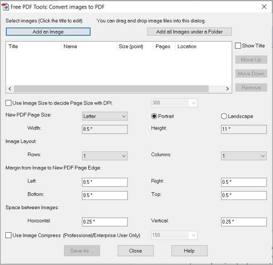
Task: Click the Top margin field
Action: point(244,195)
